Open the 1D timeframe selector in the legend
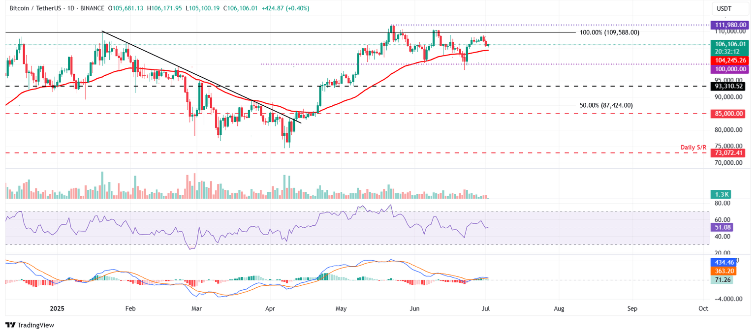The image size is (756, 334). [x=72, y=8]
